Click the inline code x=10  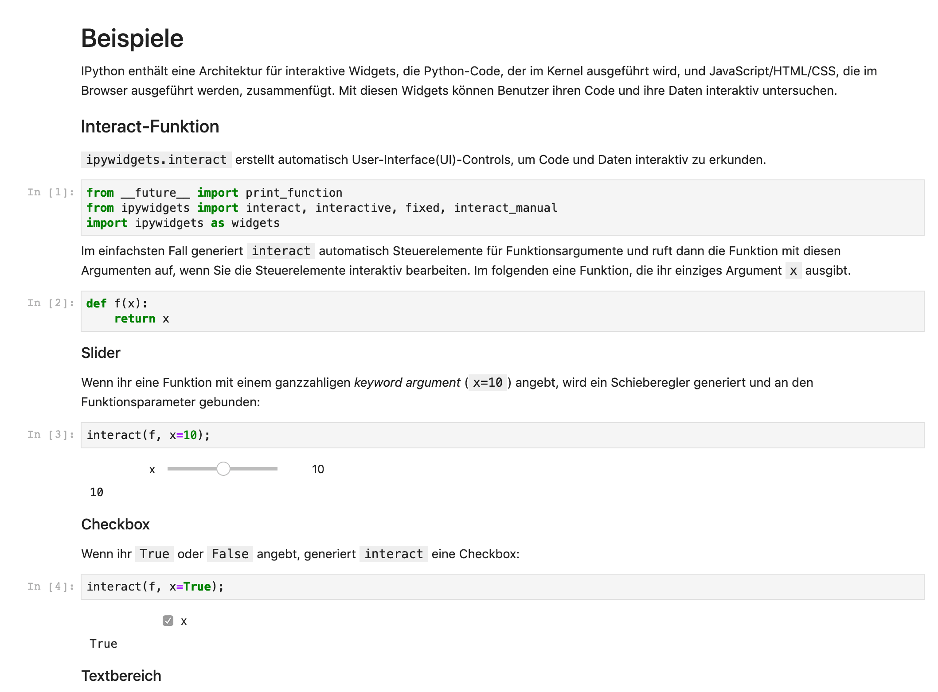tap(488, 382)
